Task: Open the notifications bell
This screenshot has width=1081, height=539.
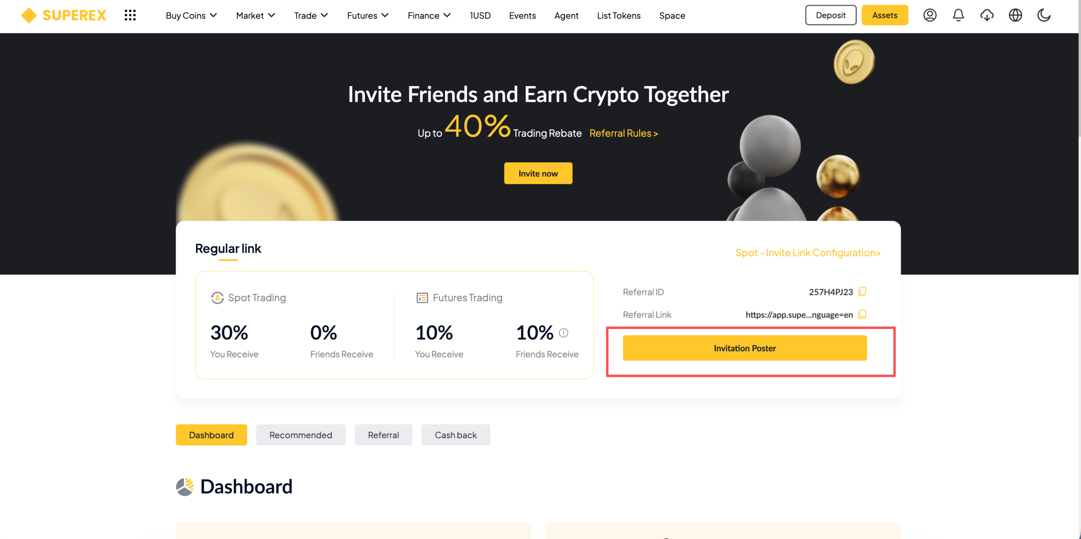Action: coord(959,16)
